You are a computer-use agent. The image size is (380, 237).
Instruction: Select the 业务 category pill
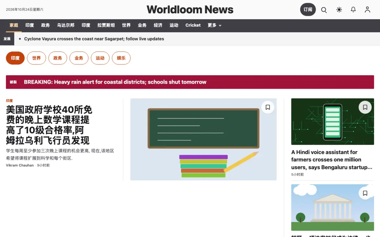point(79,58)
